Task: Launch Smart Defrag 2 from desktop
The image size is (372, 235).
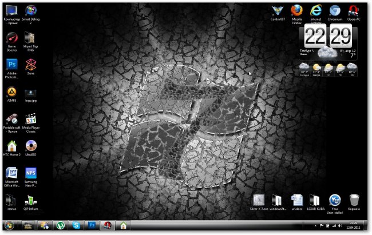Action: coord(31,11)
